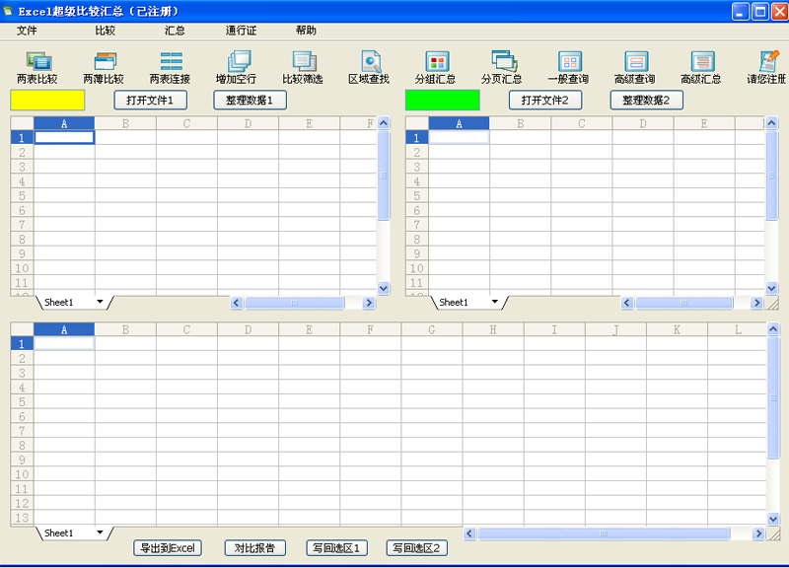
Task: Click the 整理数据1 button
Action: point(251,101)
